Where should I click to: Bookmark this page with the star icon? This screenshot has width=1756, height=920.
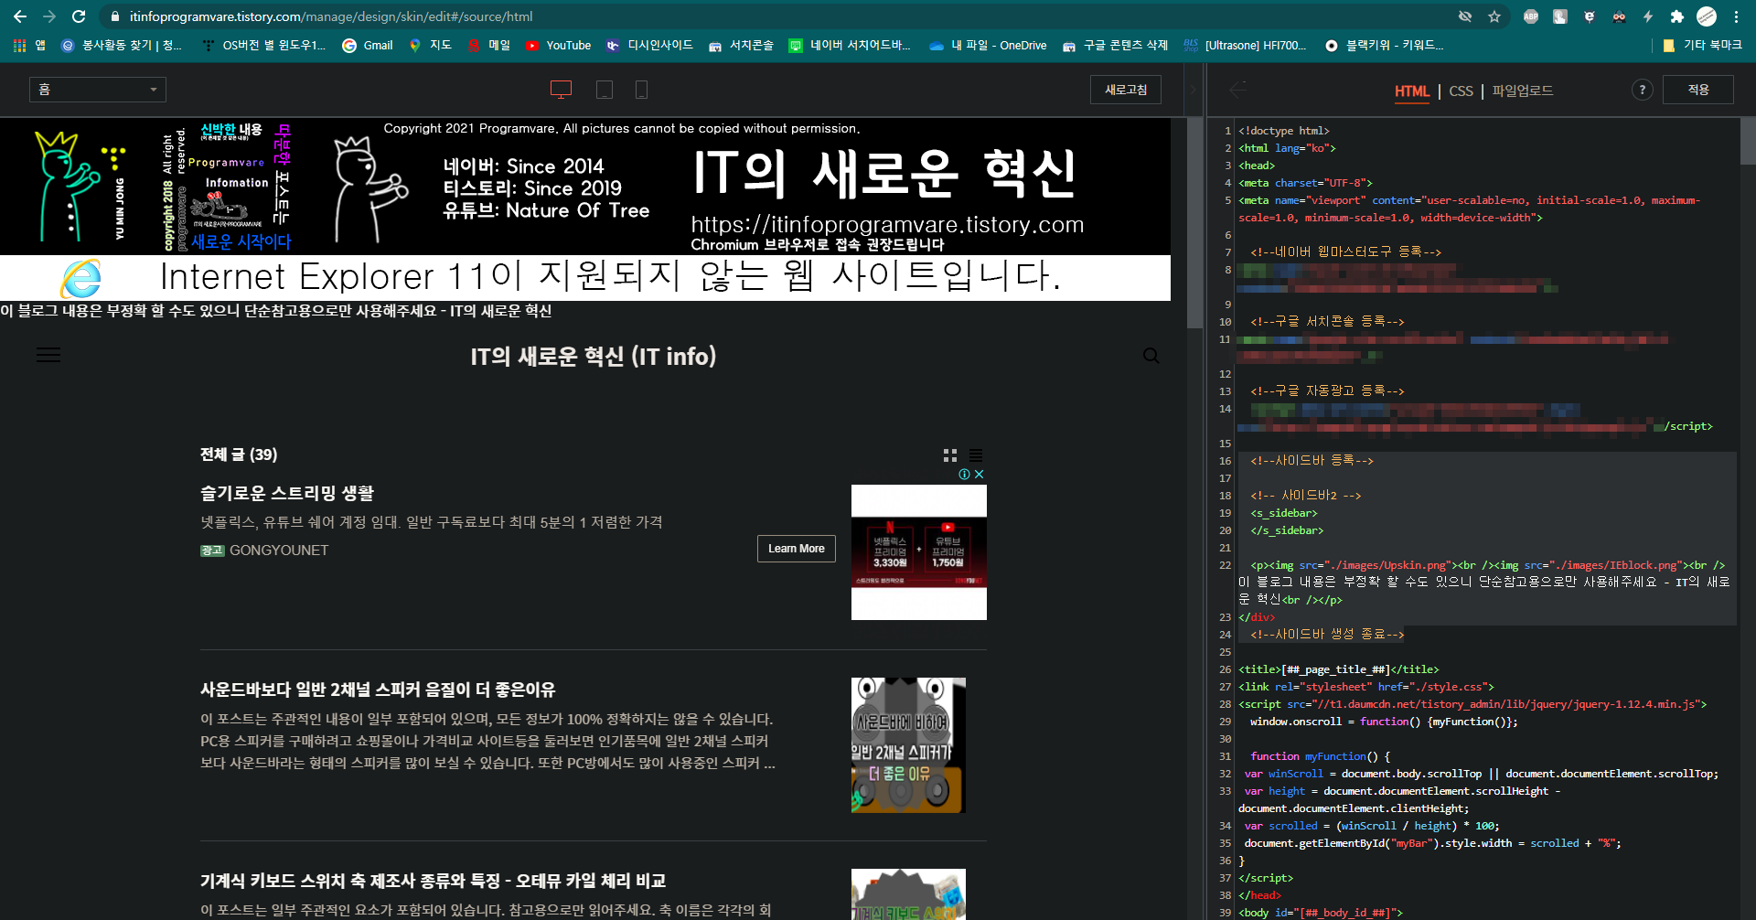click(x=1494, y=16)
